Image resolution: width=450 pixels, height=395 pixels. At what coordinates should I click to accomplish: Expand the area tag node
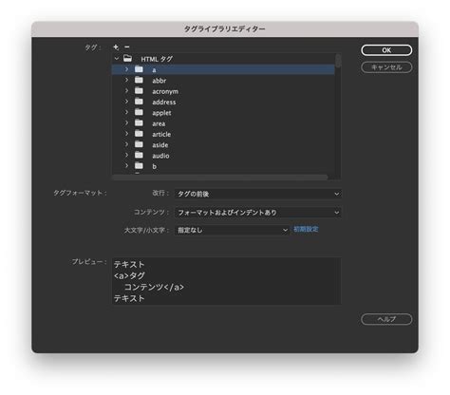click(126, 122)
